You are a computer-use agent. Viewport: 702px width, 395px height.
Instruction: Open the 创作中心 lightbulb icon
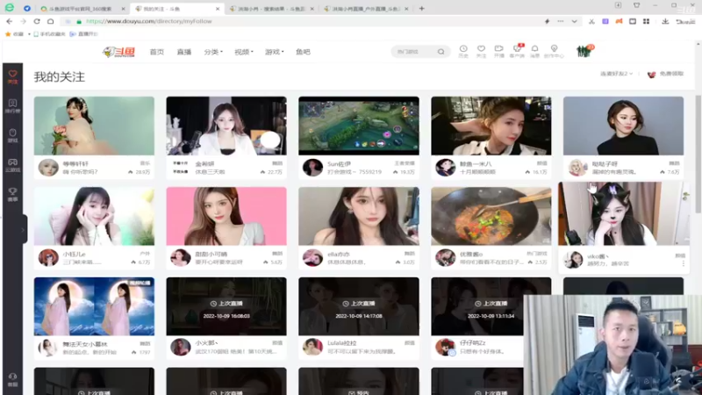point(554,52)
